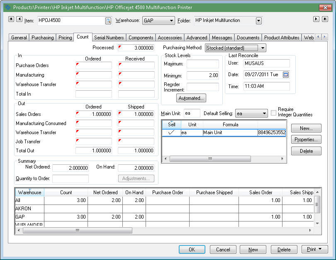Image resolution: width=336 pixels, height=260 pixels.
Task: Open the Purchasing Method dropdown
Action: tap(263, 48)
